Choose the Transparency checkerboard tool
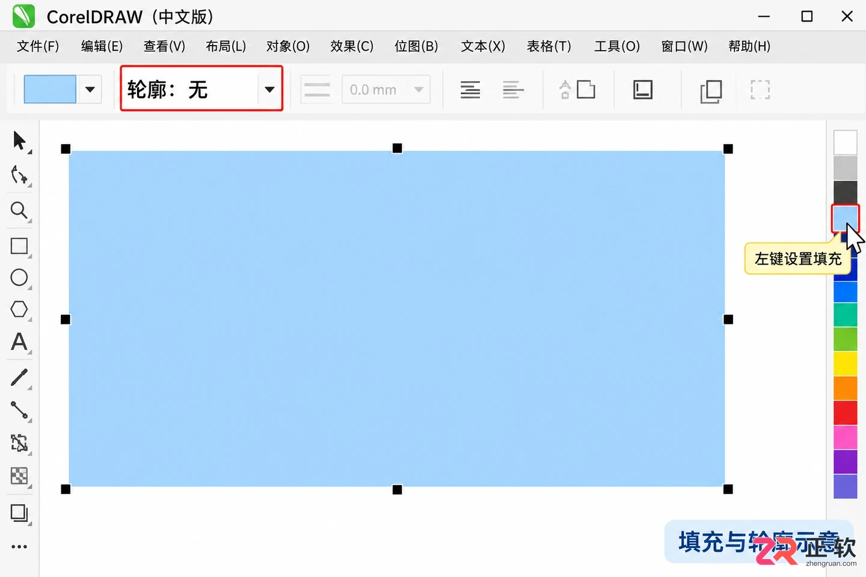866x577 pixels. 19,476
